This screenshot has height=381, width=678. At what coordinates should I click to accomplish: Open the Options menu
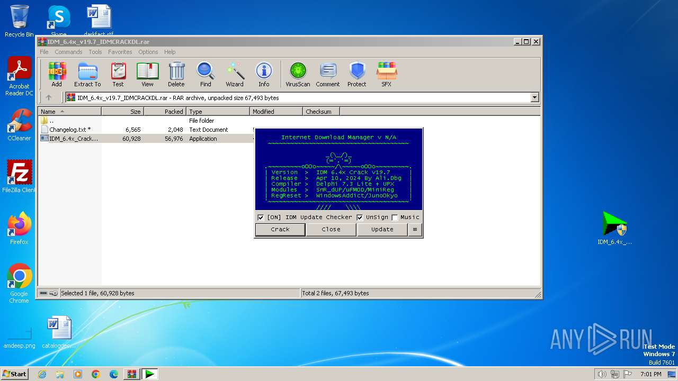(x=148, y=52)
